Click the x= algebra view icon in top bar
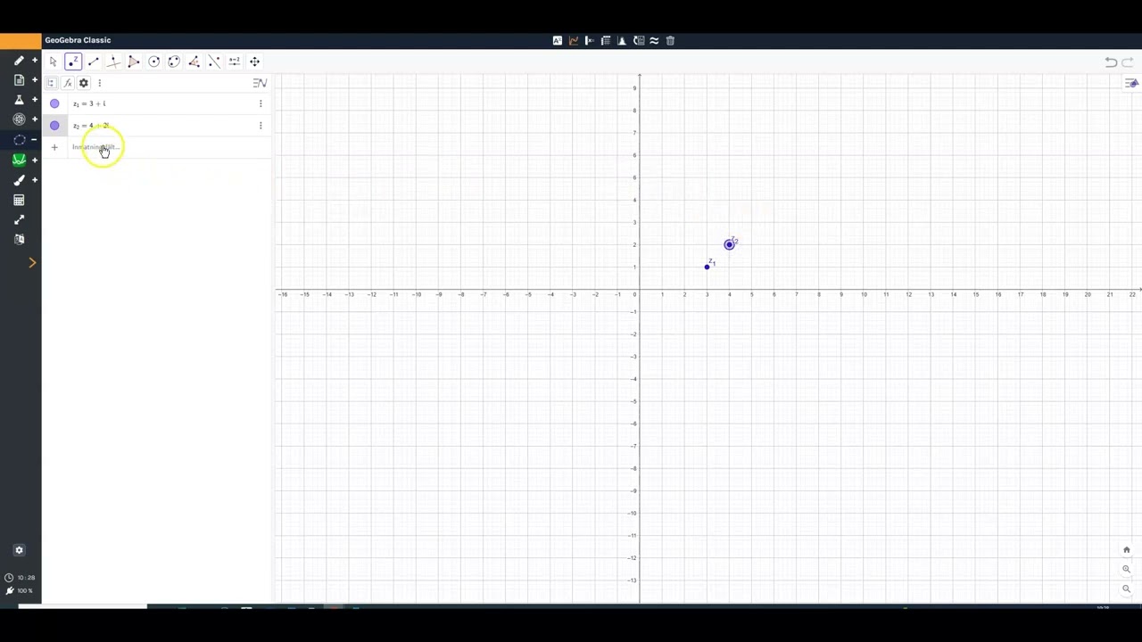The height and width of the screenshot is (642, 1142). click(590, 40)
